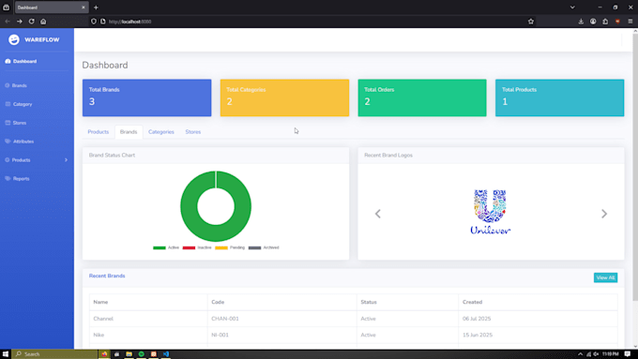Image resolution: width=638 pixels, height=359 pixels.
Task: Toggle Active legend swatch in chart
Action: point(159,247)
